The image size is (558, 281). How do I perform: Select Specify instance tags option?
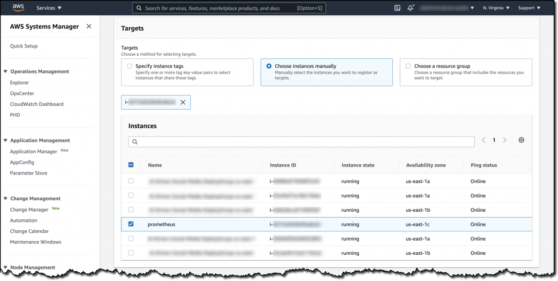point(187,73)
